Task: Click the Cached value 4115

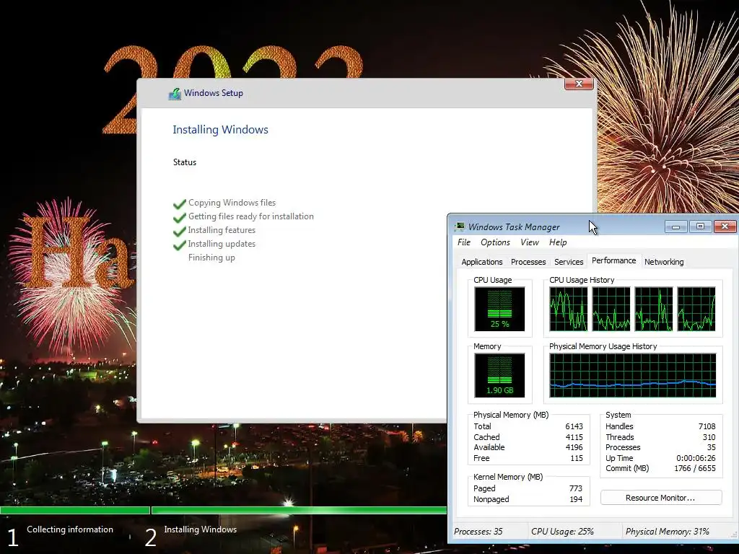Action: click(x=574, y=437)
